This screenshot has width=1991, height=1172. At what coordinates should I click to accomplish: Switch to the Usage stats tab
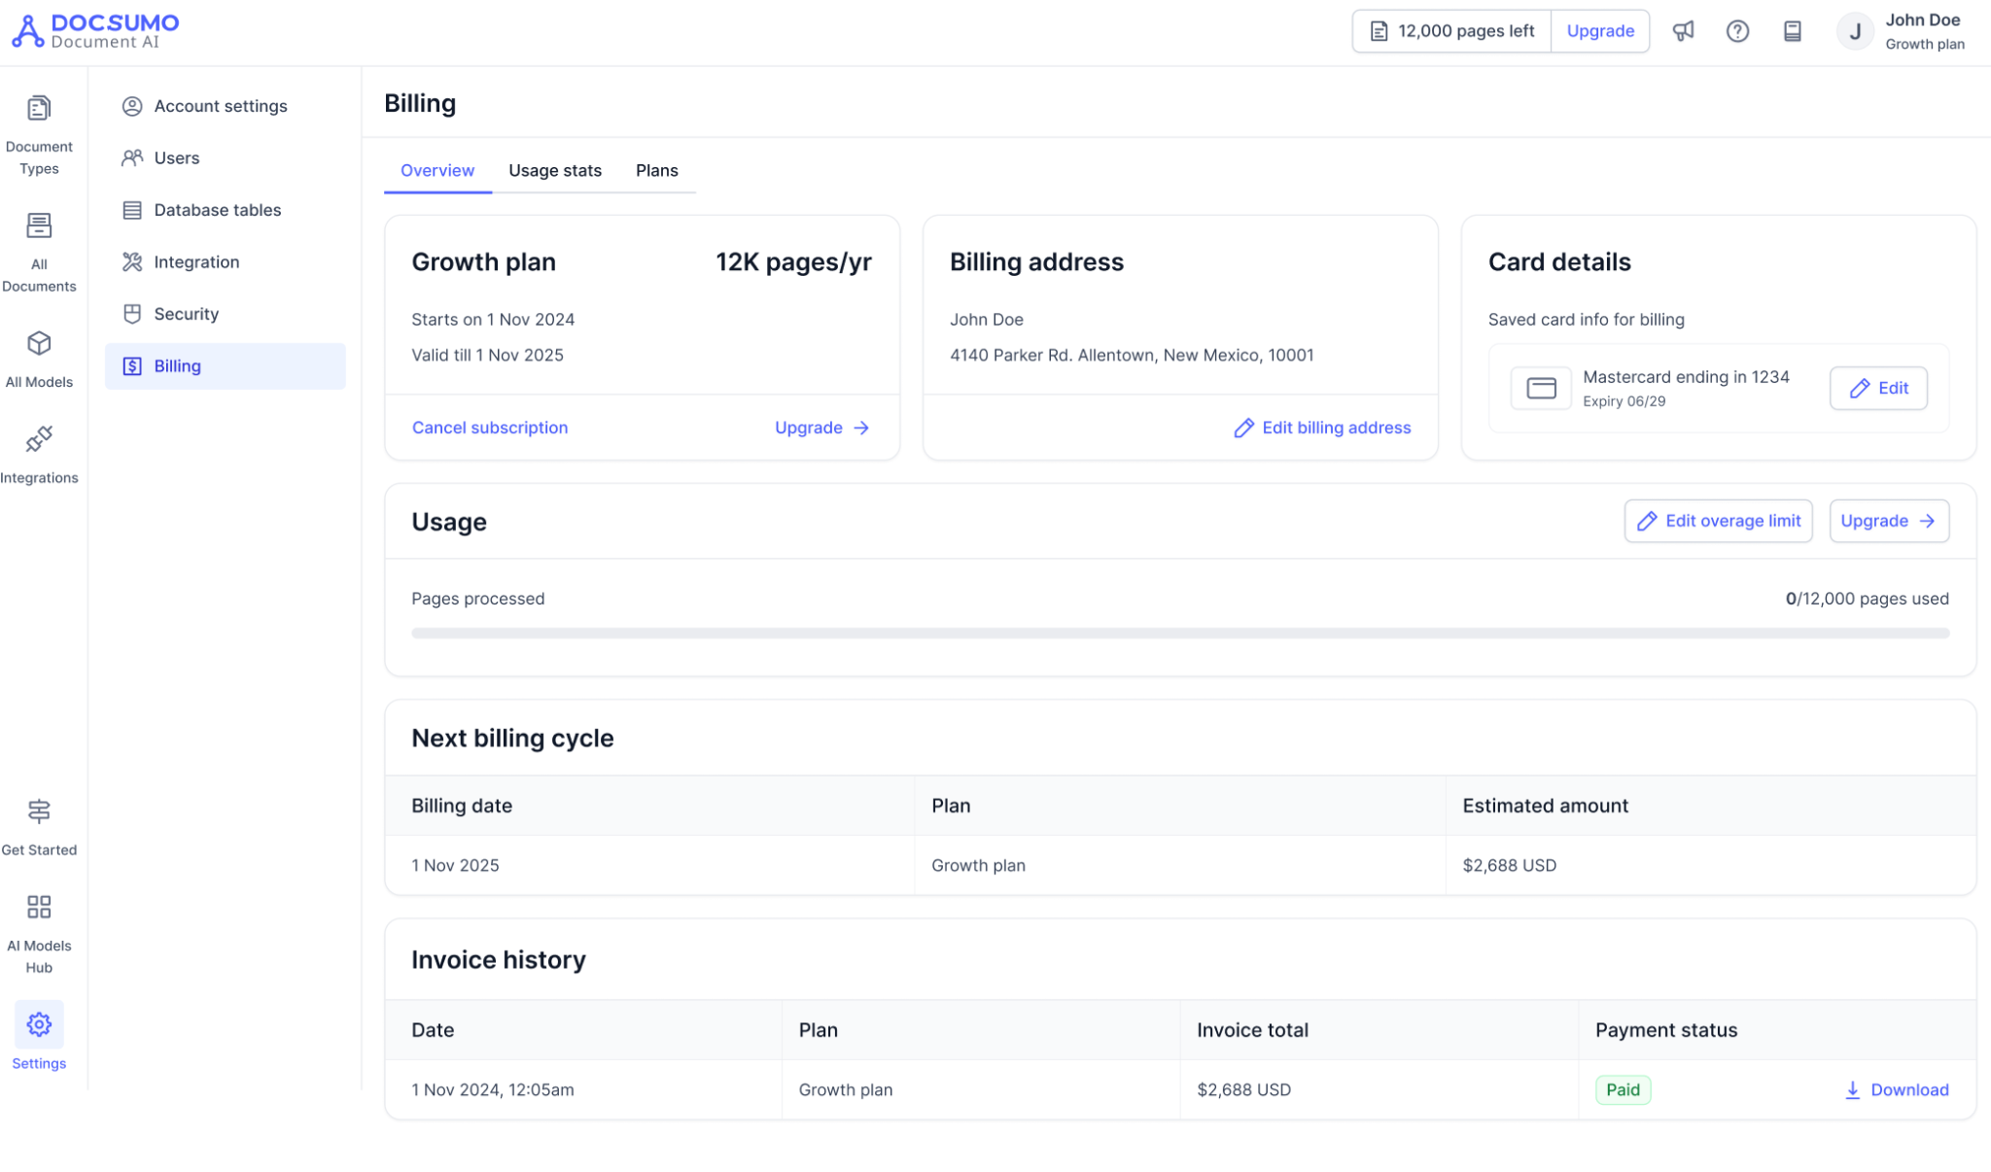(554, 170)
